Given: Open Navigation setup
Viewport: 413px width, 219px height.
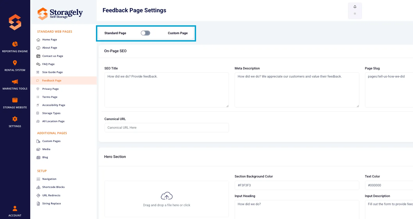Looking at the screenshot, I should (x=49, y=179).
